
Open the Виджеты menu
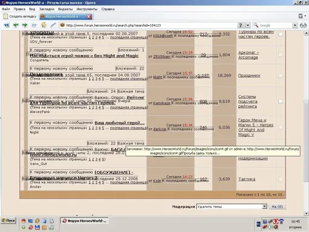click(65, 9)
